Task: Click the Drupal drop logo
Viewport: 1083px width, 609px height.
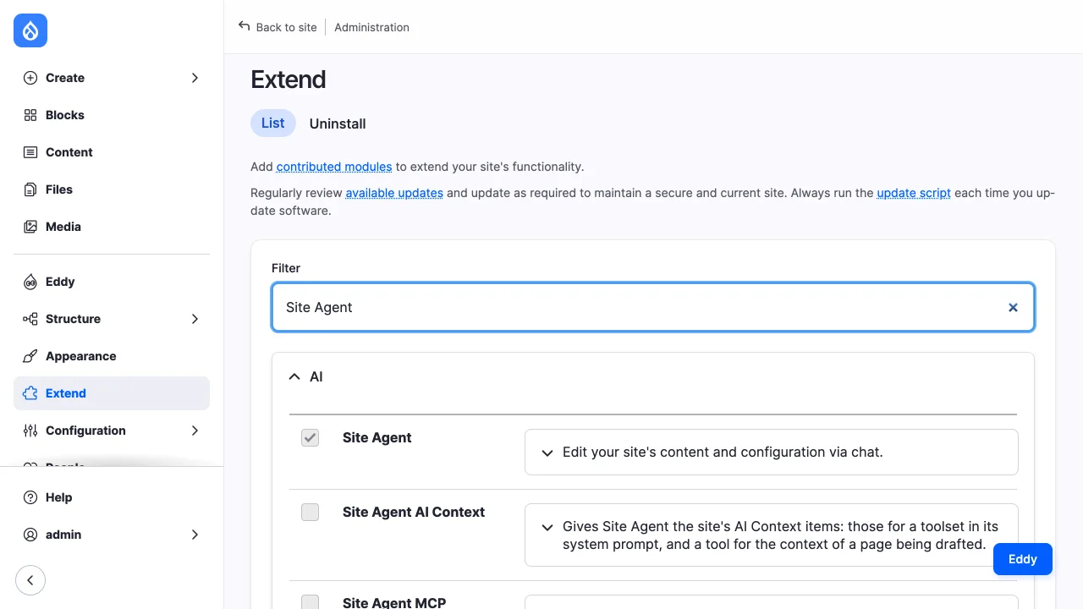Action: tap(30, 30)
